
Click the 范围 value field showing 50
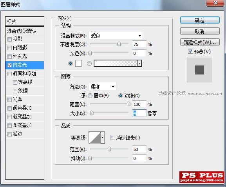point(139,149)
